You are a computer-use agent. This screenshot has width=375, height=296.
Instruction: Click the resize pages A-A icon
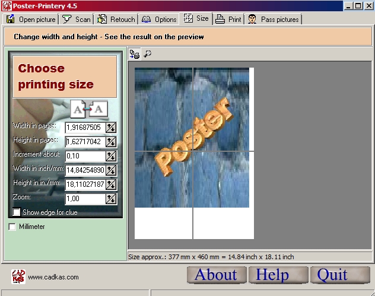coord(90,109)
